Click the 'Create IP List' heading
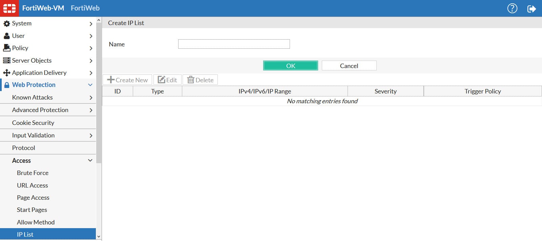 pyautogui.click(x=126, y=23)
